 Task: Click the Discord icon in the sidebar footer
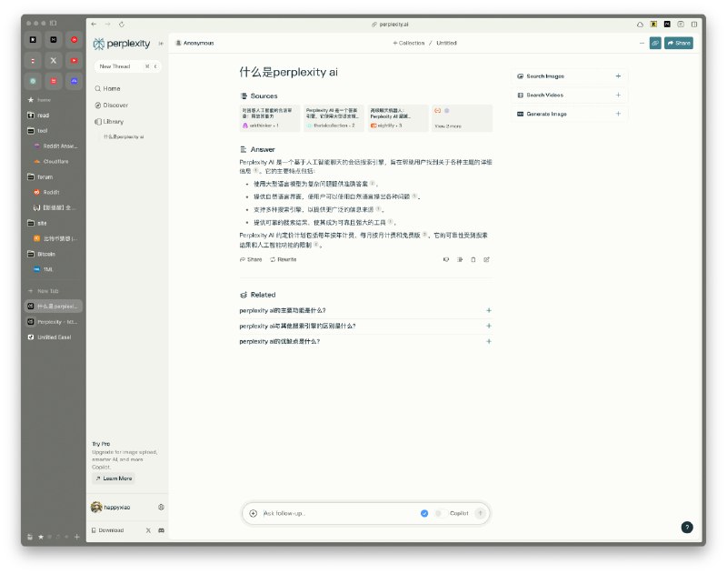point(161,529)
